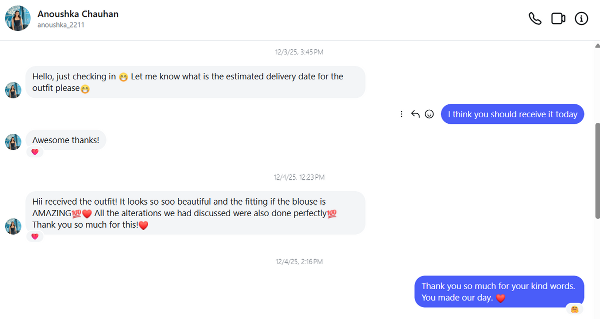
Task: Start a video call
Action: [558, 19]
